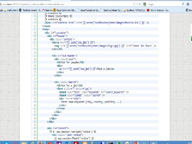Open The Book (current) bookmark
This screenshot has width=192, height=144.
pos(30,10)
